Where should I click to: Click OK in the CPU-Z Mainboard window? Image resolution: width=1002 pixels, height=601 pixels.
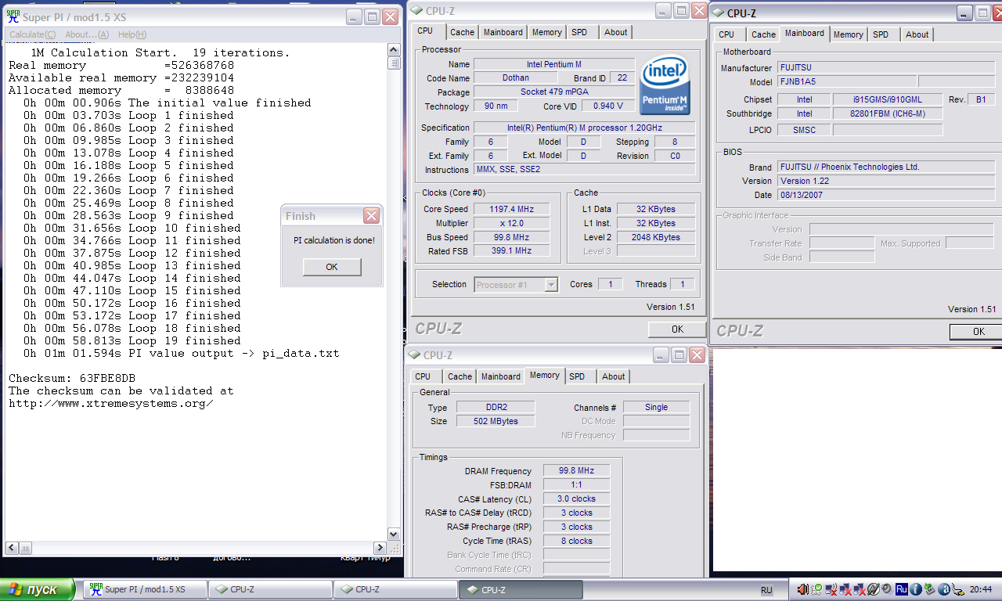click(x=978, y=332)
